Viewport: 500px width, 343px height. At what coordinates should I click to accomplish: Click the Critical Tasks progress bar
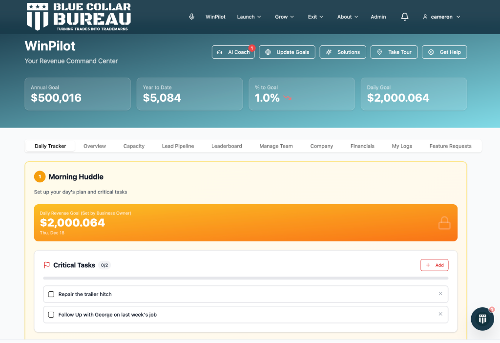[246, 278]
